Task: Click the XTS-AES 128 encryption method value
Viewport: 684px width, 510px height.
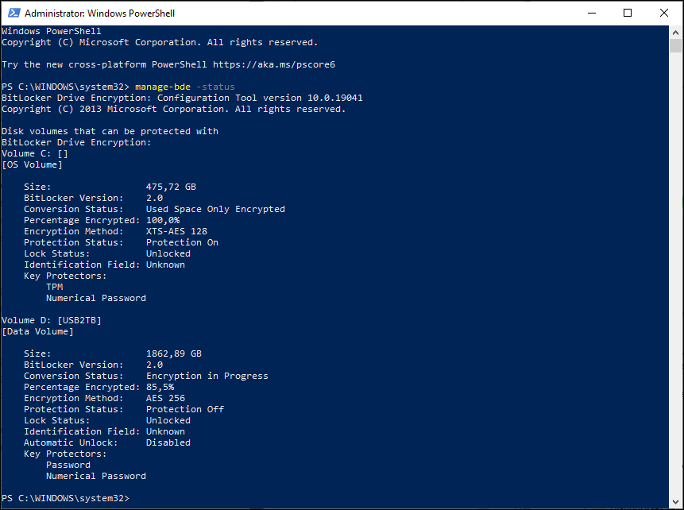Action: (176, 231)
